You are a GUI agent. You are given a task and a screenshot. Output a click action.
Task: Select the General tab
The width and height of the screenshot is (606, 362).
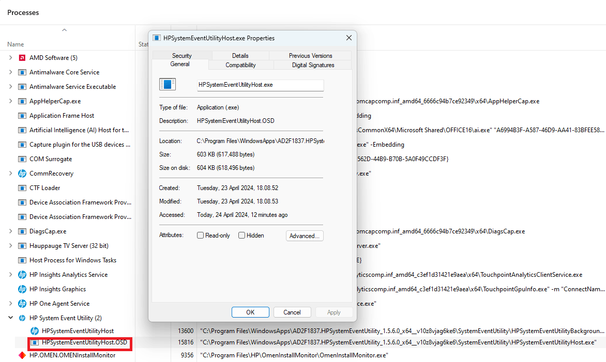[x=180, y=65]
